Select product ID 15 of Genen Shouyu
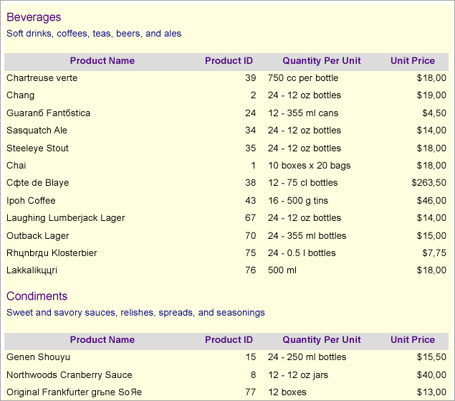The height and width of the screenshot is (401, 455). (250, 357)
